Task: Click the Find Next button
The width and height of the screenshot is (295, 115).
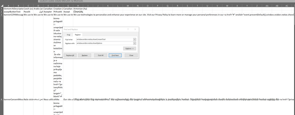Action: pyautogui.click(x=115, y=55)
